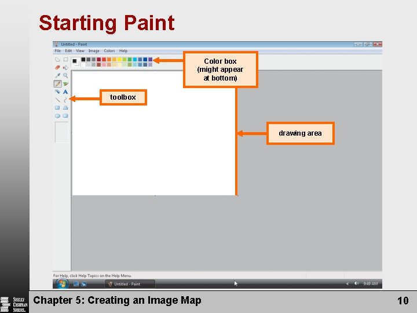Choose the purple palette swatch
417x313 pixels.
[150, 59]
